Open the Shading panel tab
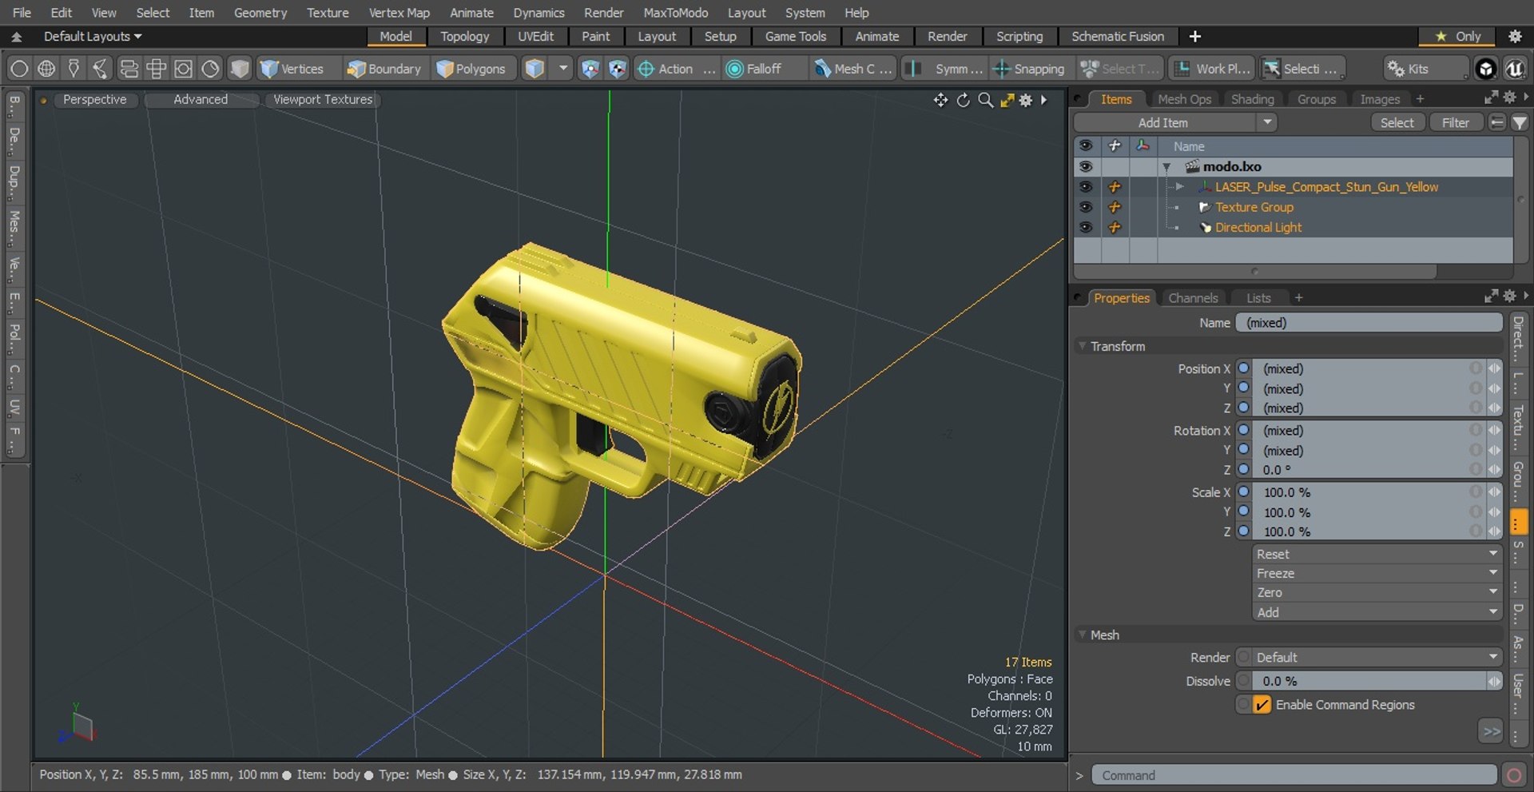Image resolution: width=1534 pixels, height=792 pixels. [1252, 99]
